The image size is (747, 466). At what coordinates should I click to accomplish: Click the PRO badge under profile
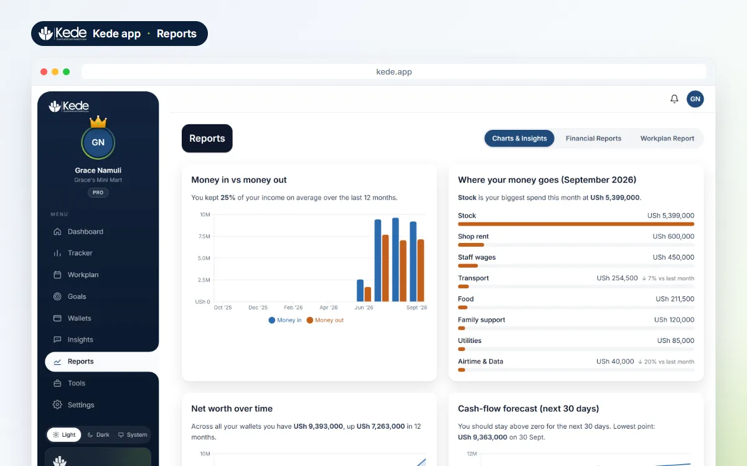pos(98,193)
